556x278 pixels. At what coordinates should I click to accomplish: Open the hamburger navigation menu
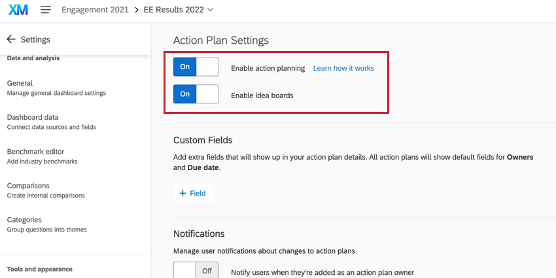pos(46,10)
